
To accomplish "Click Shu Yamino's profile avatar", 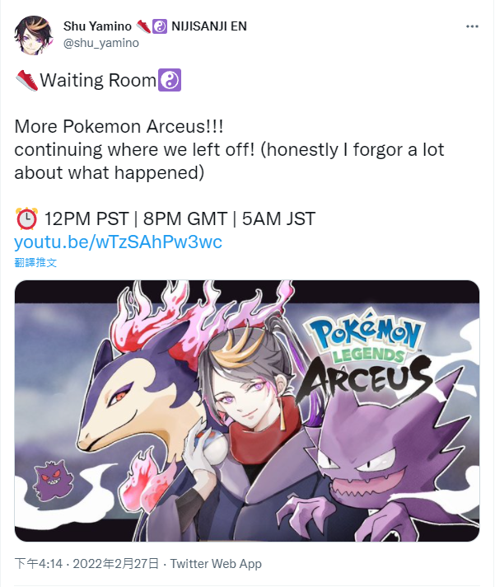I will tap(34, 35).
